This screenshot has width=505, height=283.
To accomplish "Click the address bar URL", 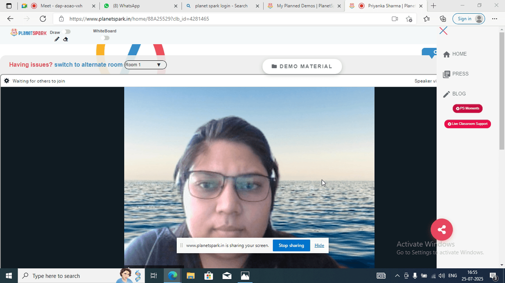I will [139, 19].
